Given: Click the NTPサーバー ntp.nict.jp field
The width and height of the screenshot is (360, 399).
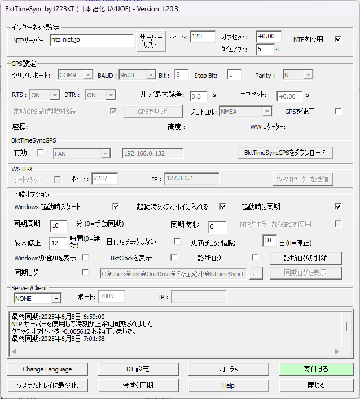Looking at the screenshot, I should point(91,40).
